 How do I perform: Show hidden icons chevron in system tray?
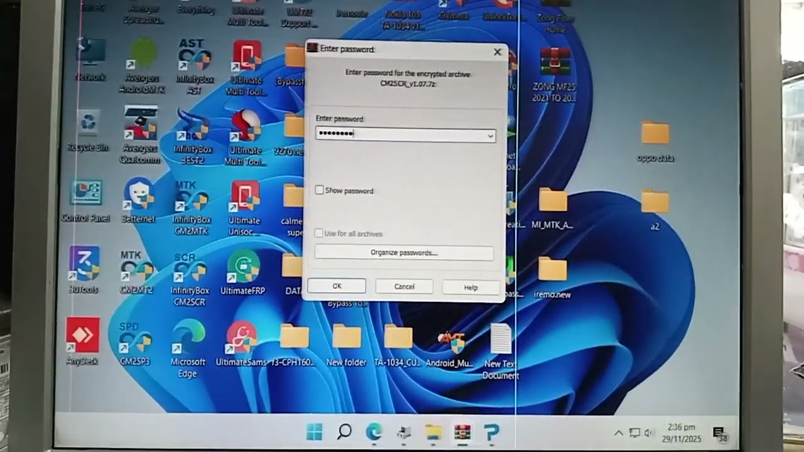619,433
